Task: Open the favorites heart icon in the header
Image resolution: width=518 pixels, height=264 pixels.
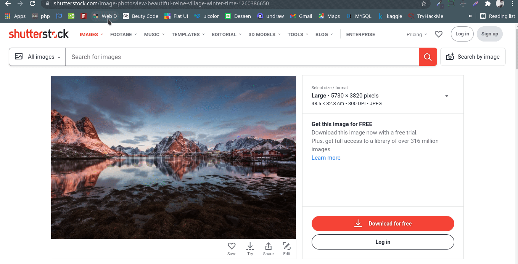Action: [x=438, y=34]
